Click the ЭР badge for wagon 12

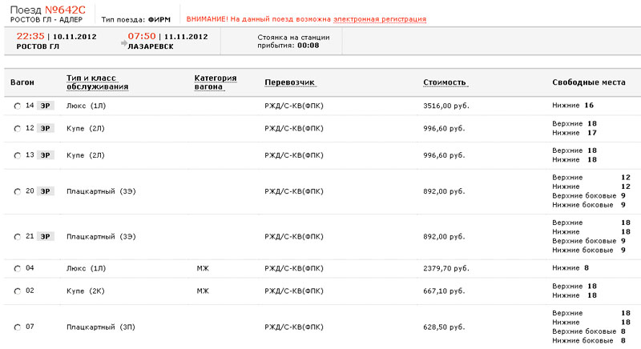coord(46,128)
